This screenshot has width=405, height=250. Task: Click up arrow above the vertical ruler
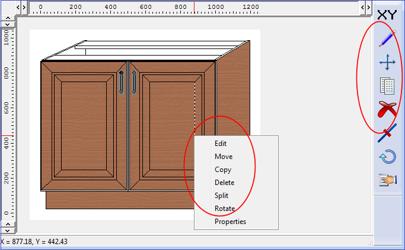tap(8, 18)
